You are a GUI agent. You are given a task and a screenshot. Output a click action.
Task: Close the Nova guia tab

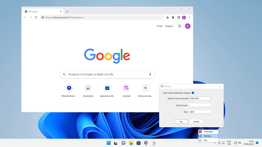click(x=60, y=12)
